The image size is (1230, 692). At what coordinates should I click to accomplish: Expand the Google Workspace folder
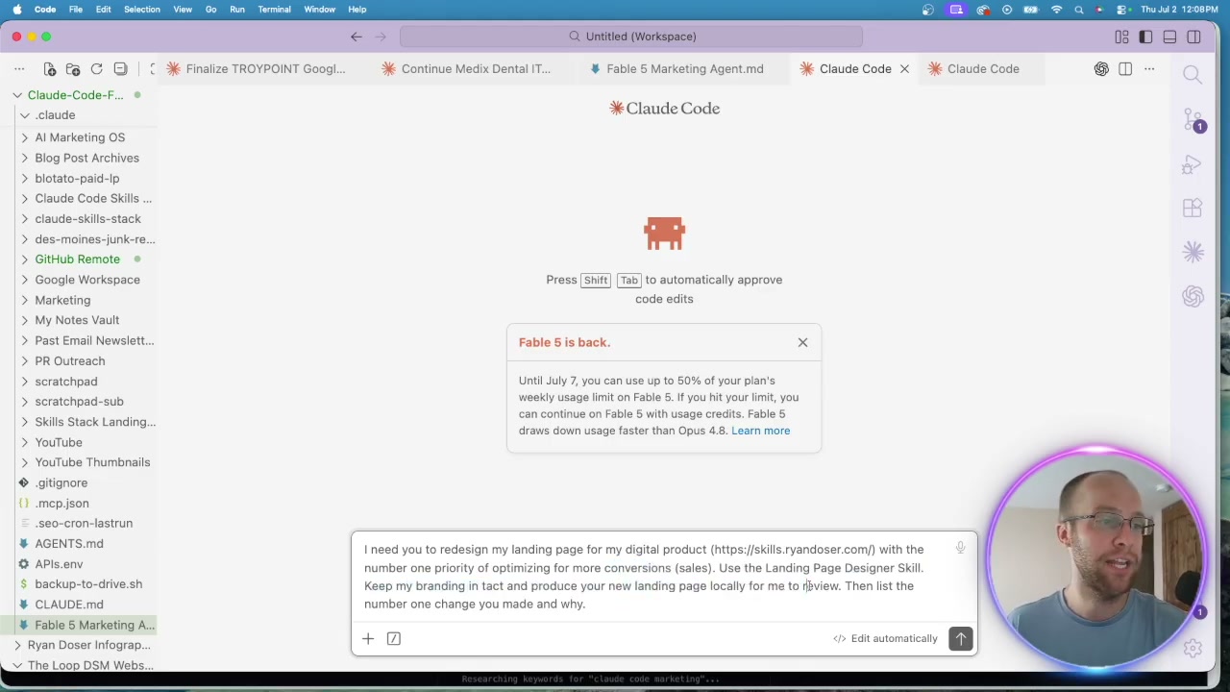pos(79,280)
